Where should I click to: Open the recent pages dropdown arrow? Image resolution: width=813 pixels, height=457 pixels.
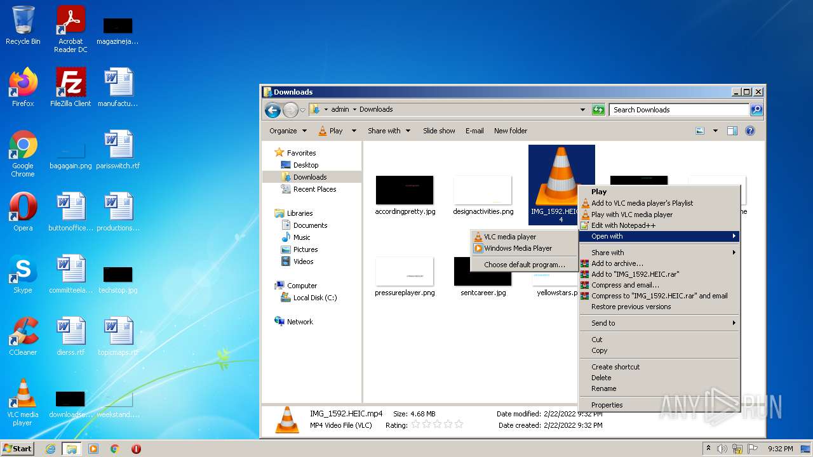click(x=303, y=110)
